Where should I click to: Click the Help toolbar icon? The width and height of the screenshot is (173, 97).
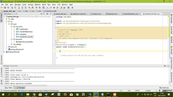[x=72, y=8]
